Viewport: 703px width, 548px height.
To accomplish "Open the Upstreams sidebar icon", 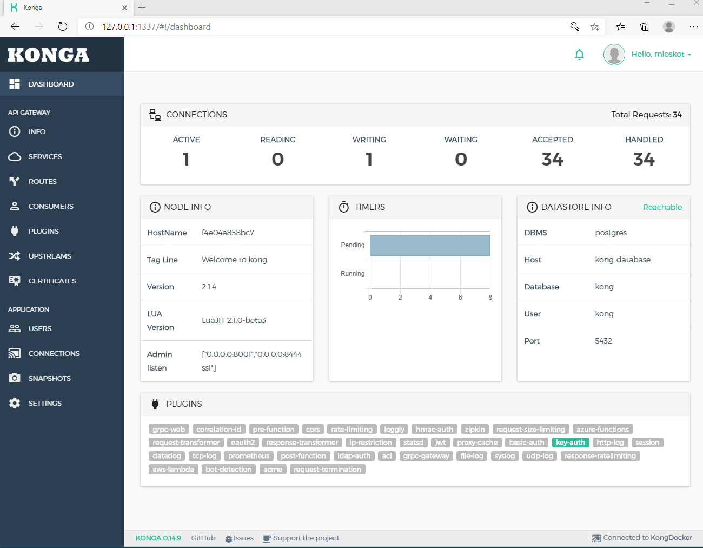I will 15,256.
